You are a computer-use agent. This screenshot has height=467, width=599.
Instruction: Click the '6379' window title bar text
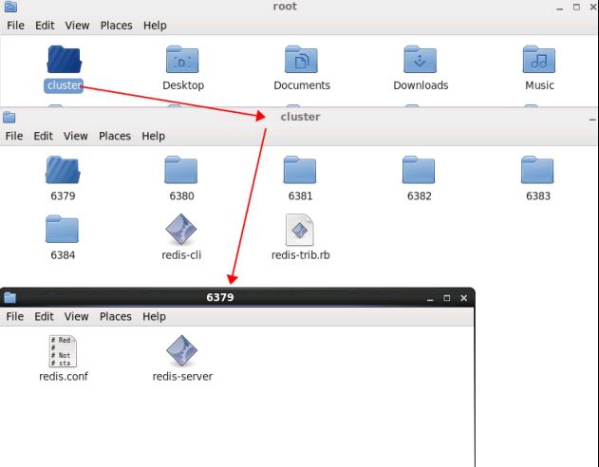[x=220, y=297]
